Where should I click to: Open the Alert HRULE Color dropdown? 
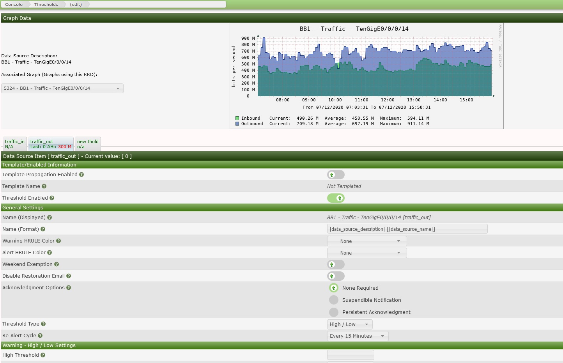point(366,253)
